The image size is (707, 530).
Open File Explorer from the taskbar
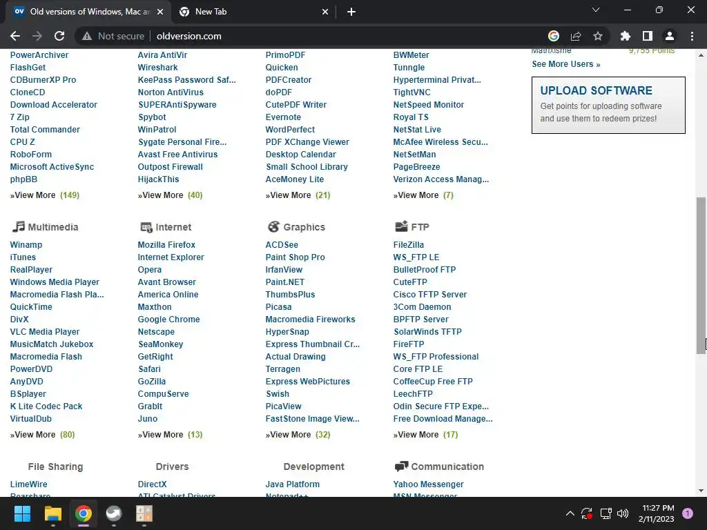click(52, 513)
